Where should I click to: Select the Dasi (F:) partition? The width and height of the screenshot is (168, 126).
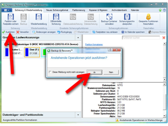[32, 52]
